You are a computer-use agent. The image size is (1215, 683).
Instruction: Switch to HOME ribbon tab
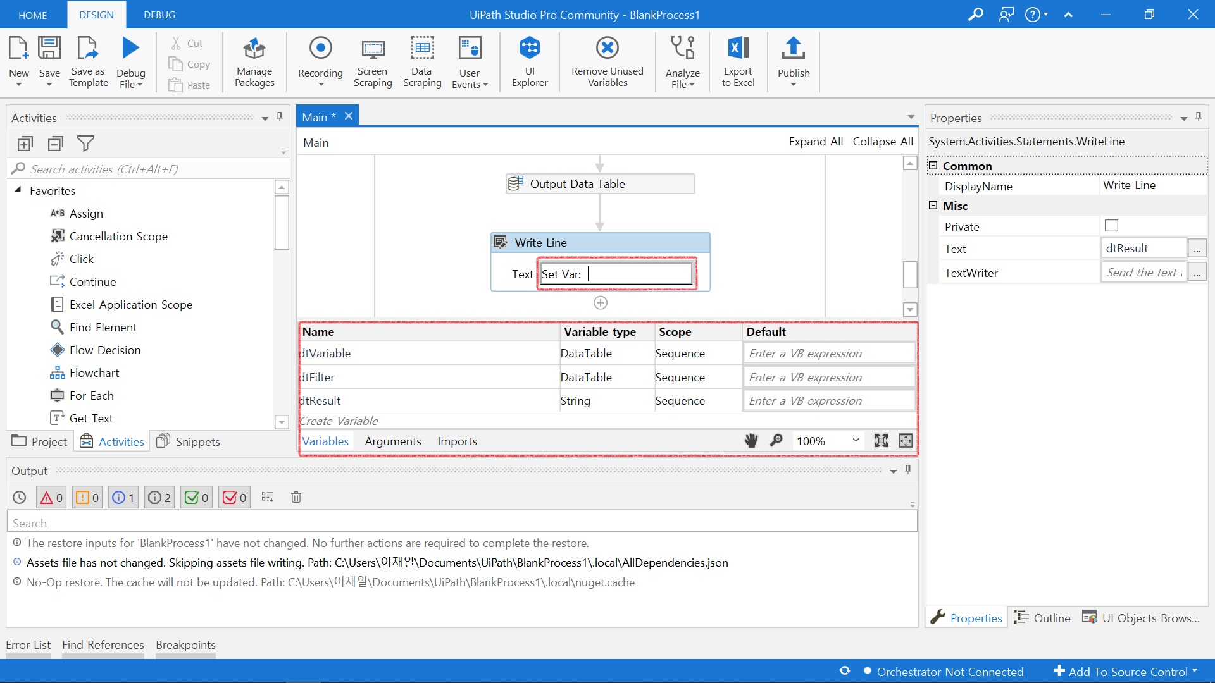click(32, 15)
